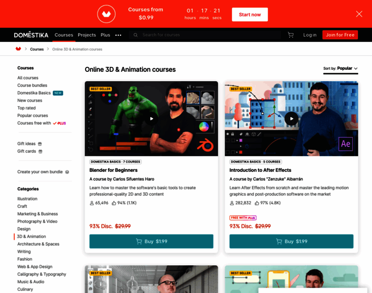Select 3D & Animation category
This screenshot has height=293, width=372.
point(31,236)
